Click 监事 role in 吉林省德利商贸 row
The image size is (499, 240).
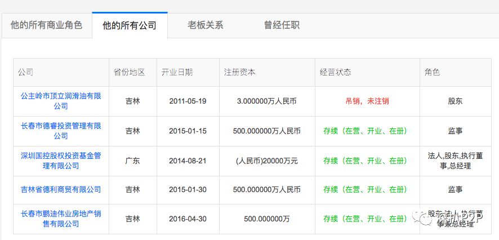(x=455, y=190)
